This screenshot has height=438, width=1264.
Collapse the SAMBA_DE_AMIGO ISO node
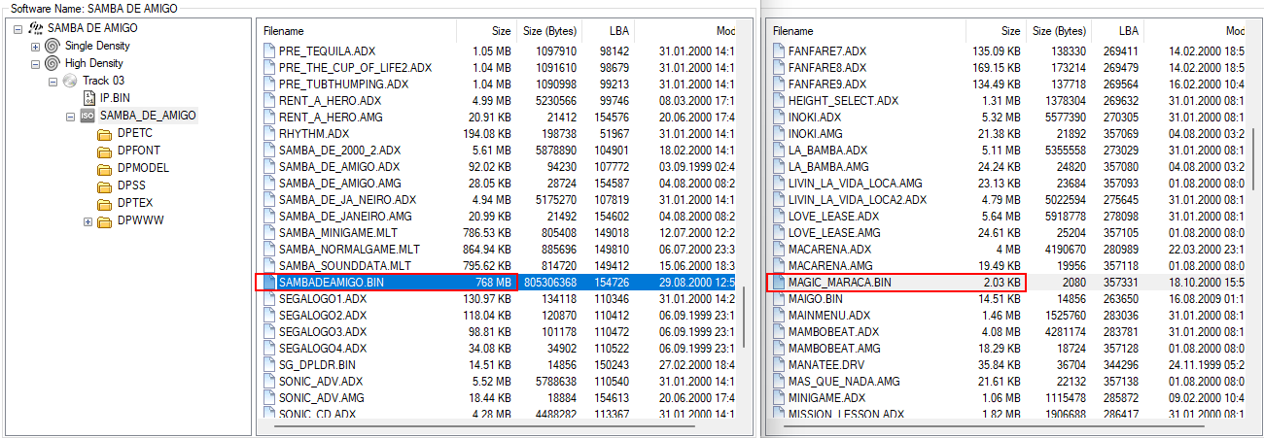pyautogui.click(x=71, y=116)
